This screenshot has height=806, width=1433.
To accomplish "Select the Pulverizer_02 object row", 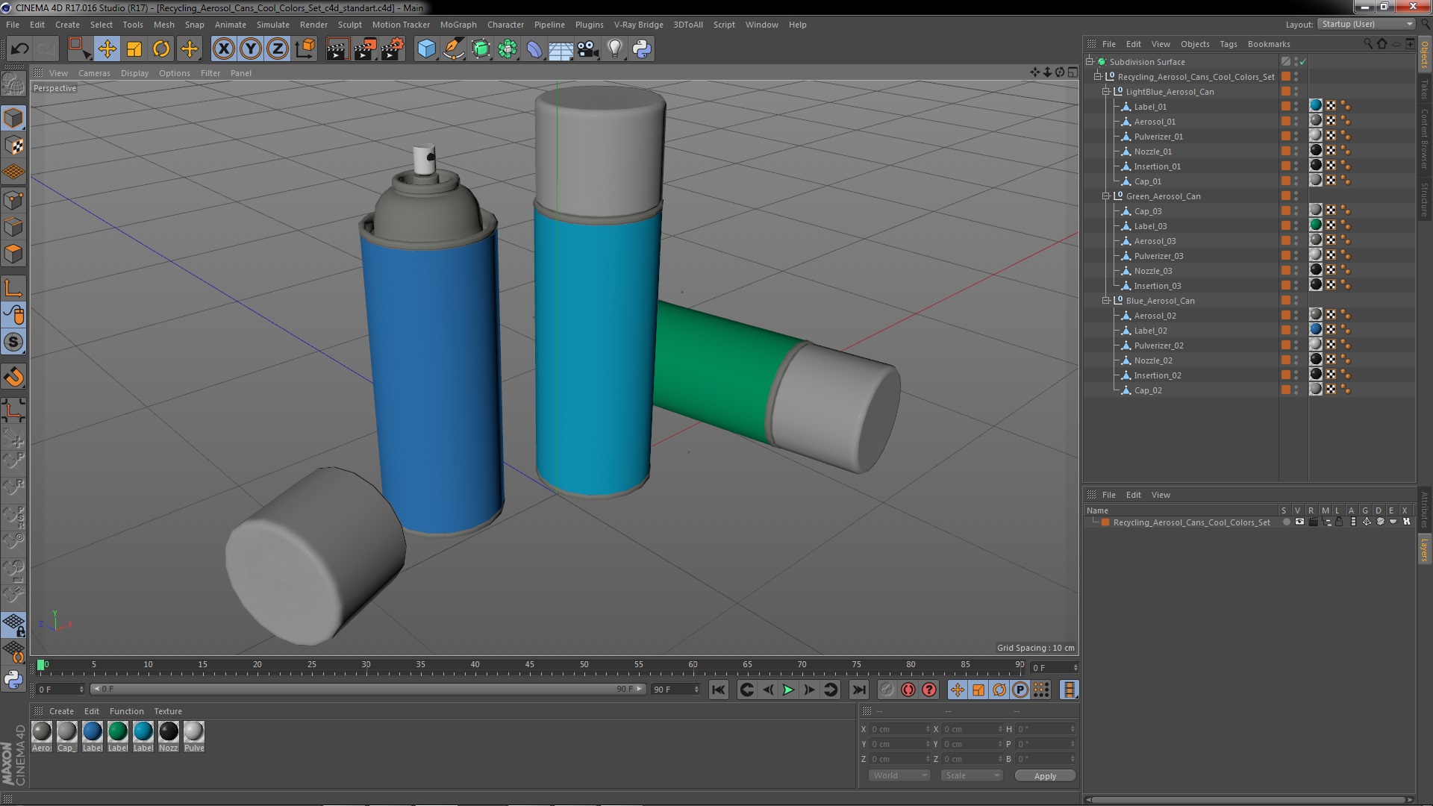I will coord(1158,346).
